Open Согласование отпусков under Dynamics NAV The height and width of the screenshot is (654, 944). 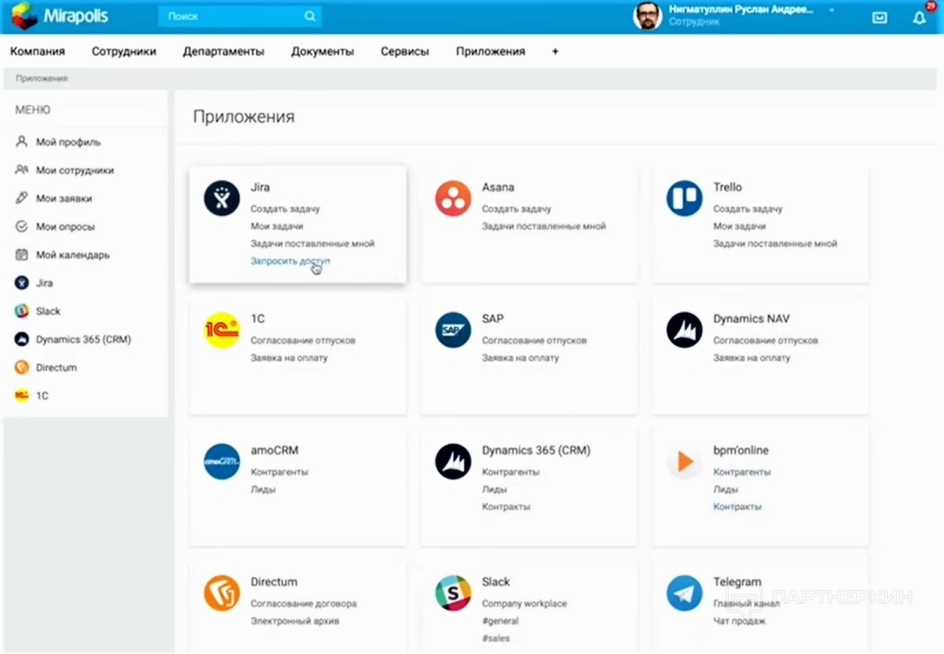765,340
